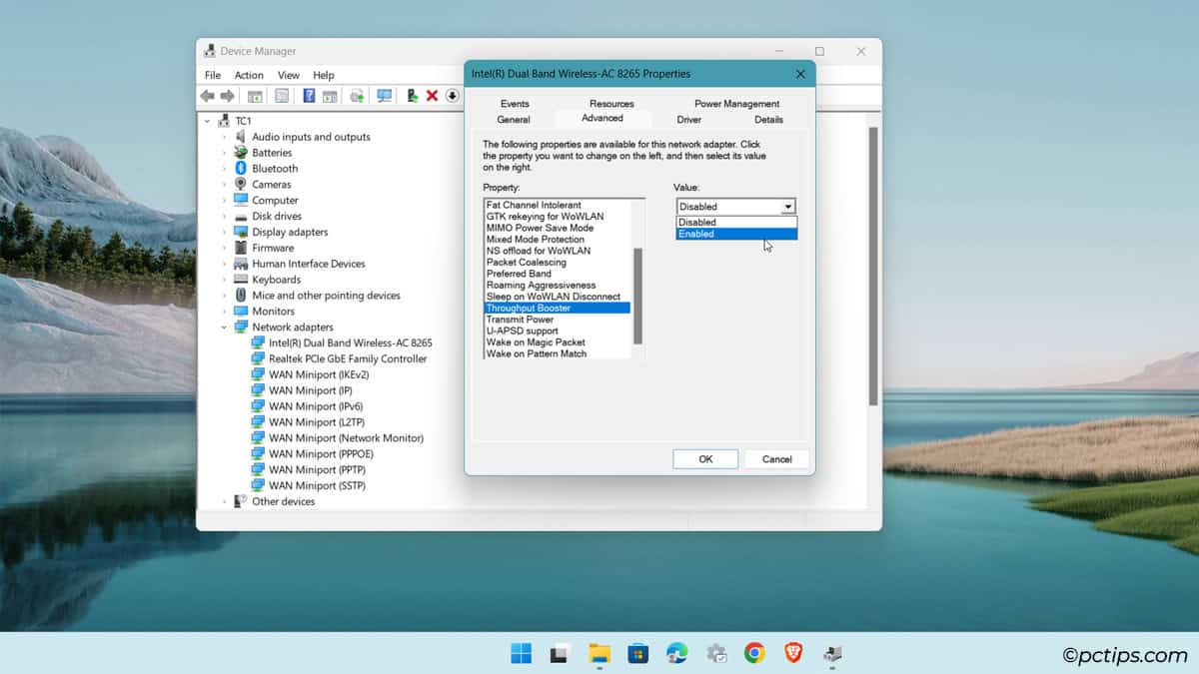Select the Preferred Band property
This screenshot has width=1199, height=674.
click(x=519, y=274)
